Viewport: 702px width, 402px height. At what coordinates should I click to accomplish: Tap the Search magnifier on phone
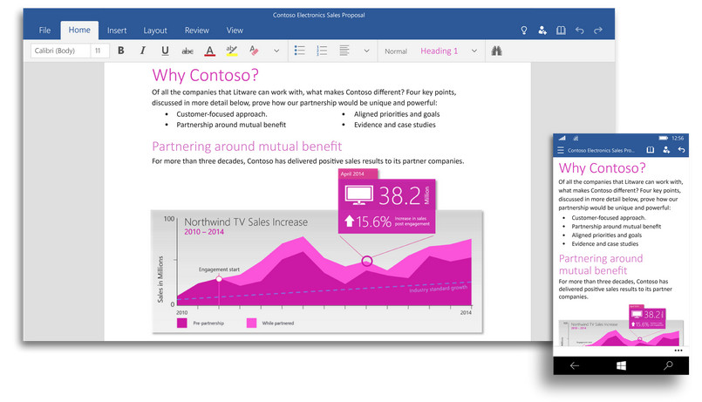[668, 365]
